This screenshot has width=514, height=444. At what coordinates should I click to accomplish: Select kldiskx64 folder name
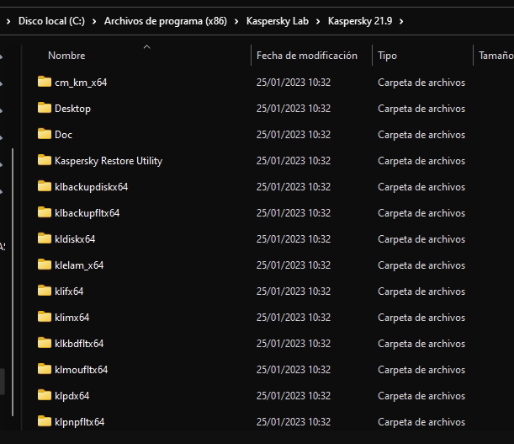(x=75, y=239)
